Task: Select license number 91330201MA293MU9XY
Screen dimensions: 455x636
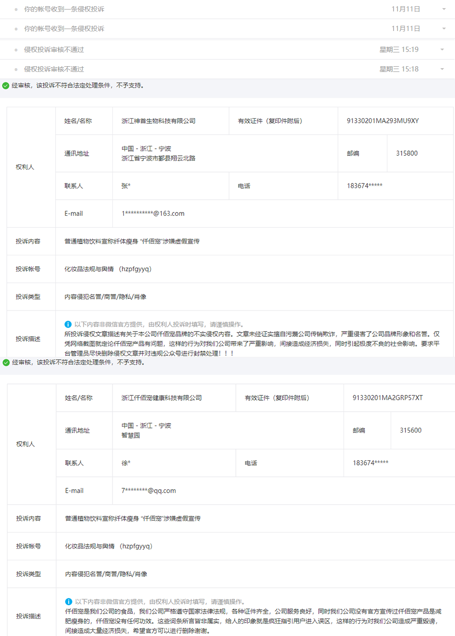Action: point(383,121)
